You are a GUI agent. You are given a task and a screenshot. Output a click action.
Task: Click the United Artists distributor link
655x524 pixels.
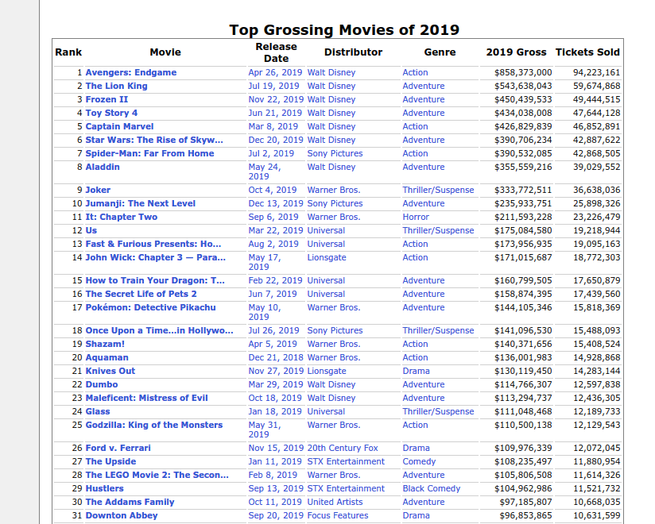point(335,502)
